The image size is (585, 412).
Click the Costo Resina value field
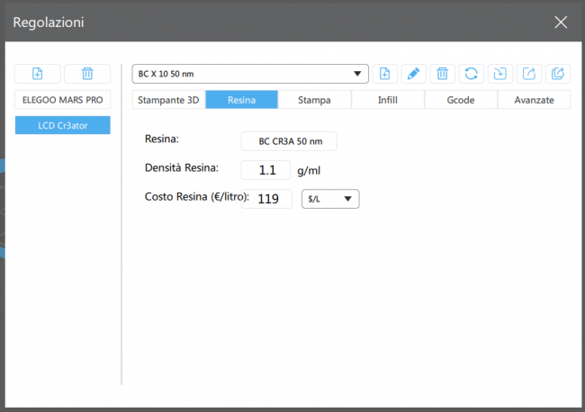point(267,199)
